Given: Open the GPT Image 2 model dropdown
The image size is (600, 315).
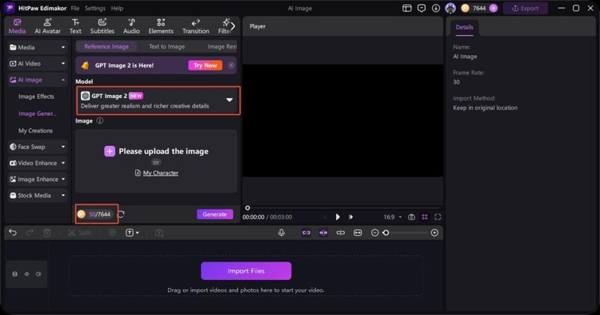Looking at the screenshot, I should tap(158, 100).
